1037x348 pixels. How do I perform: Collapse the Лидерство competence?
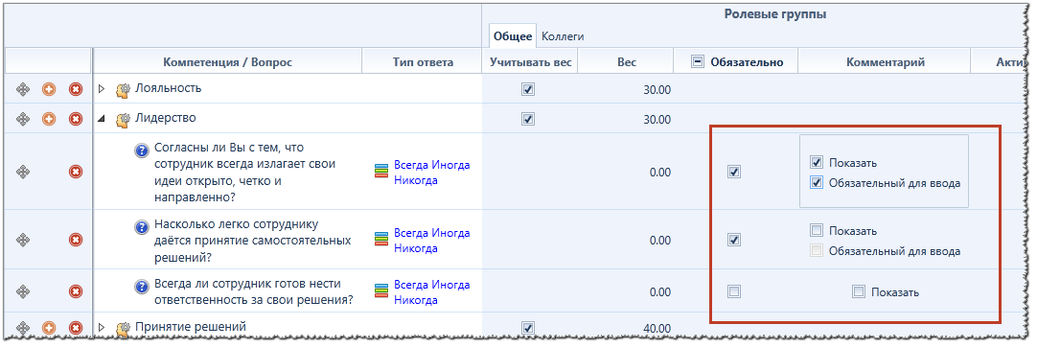pos(102,119)
